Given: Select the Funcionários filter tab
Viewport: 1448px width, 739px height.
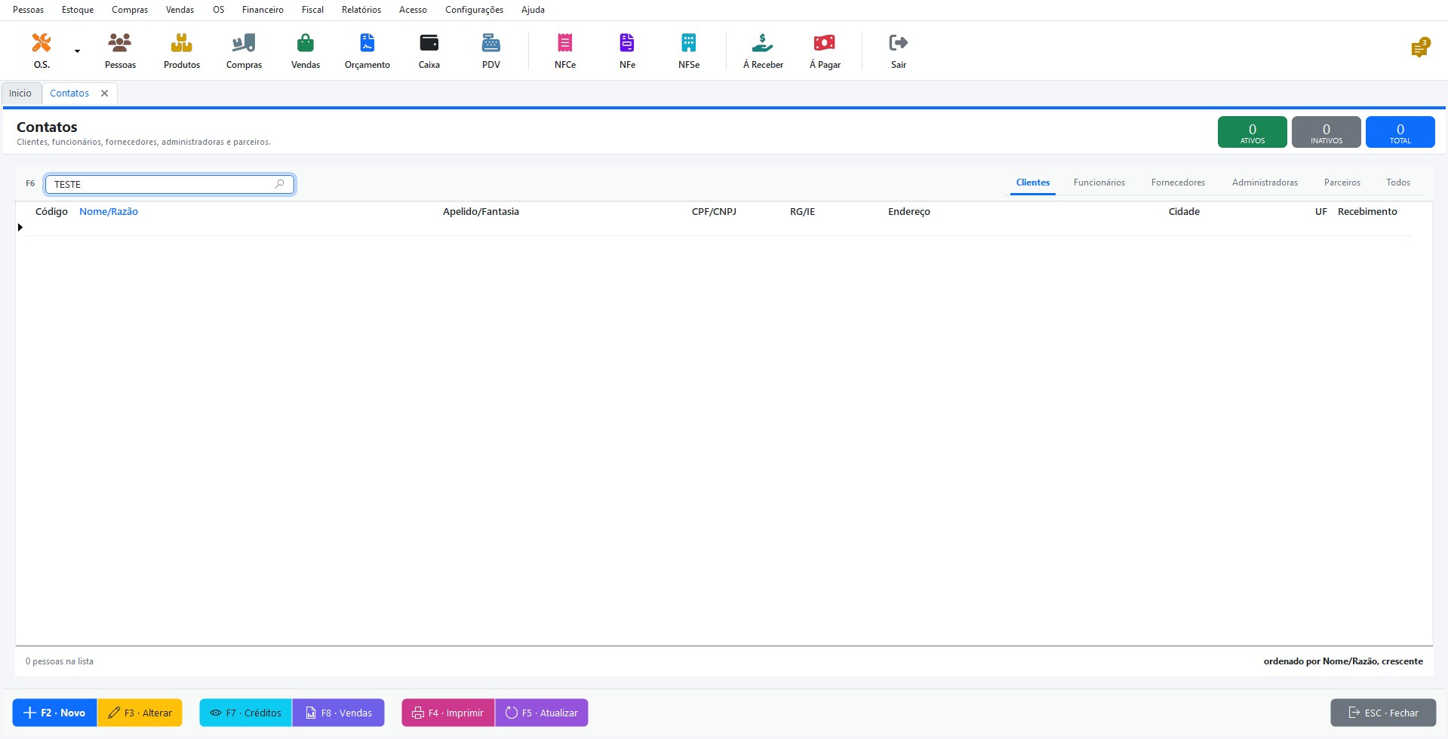Looking at the screenshot, I should point(1099,182).
